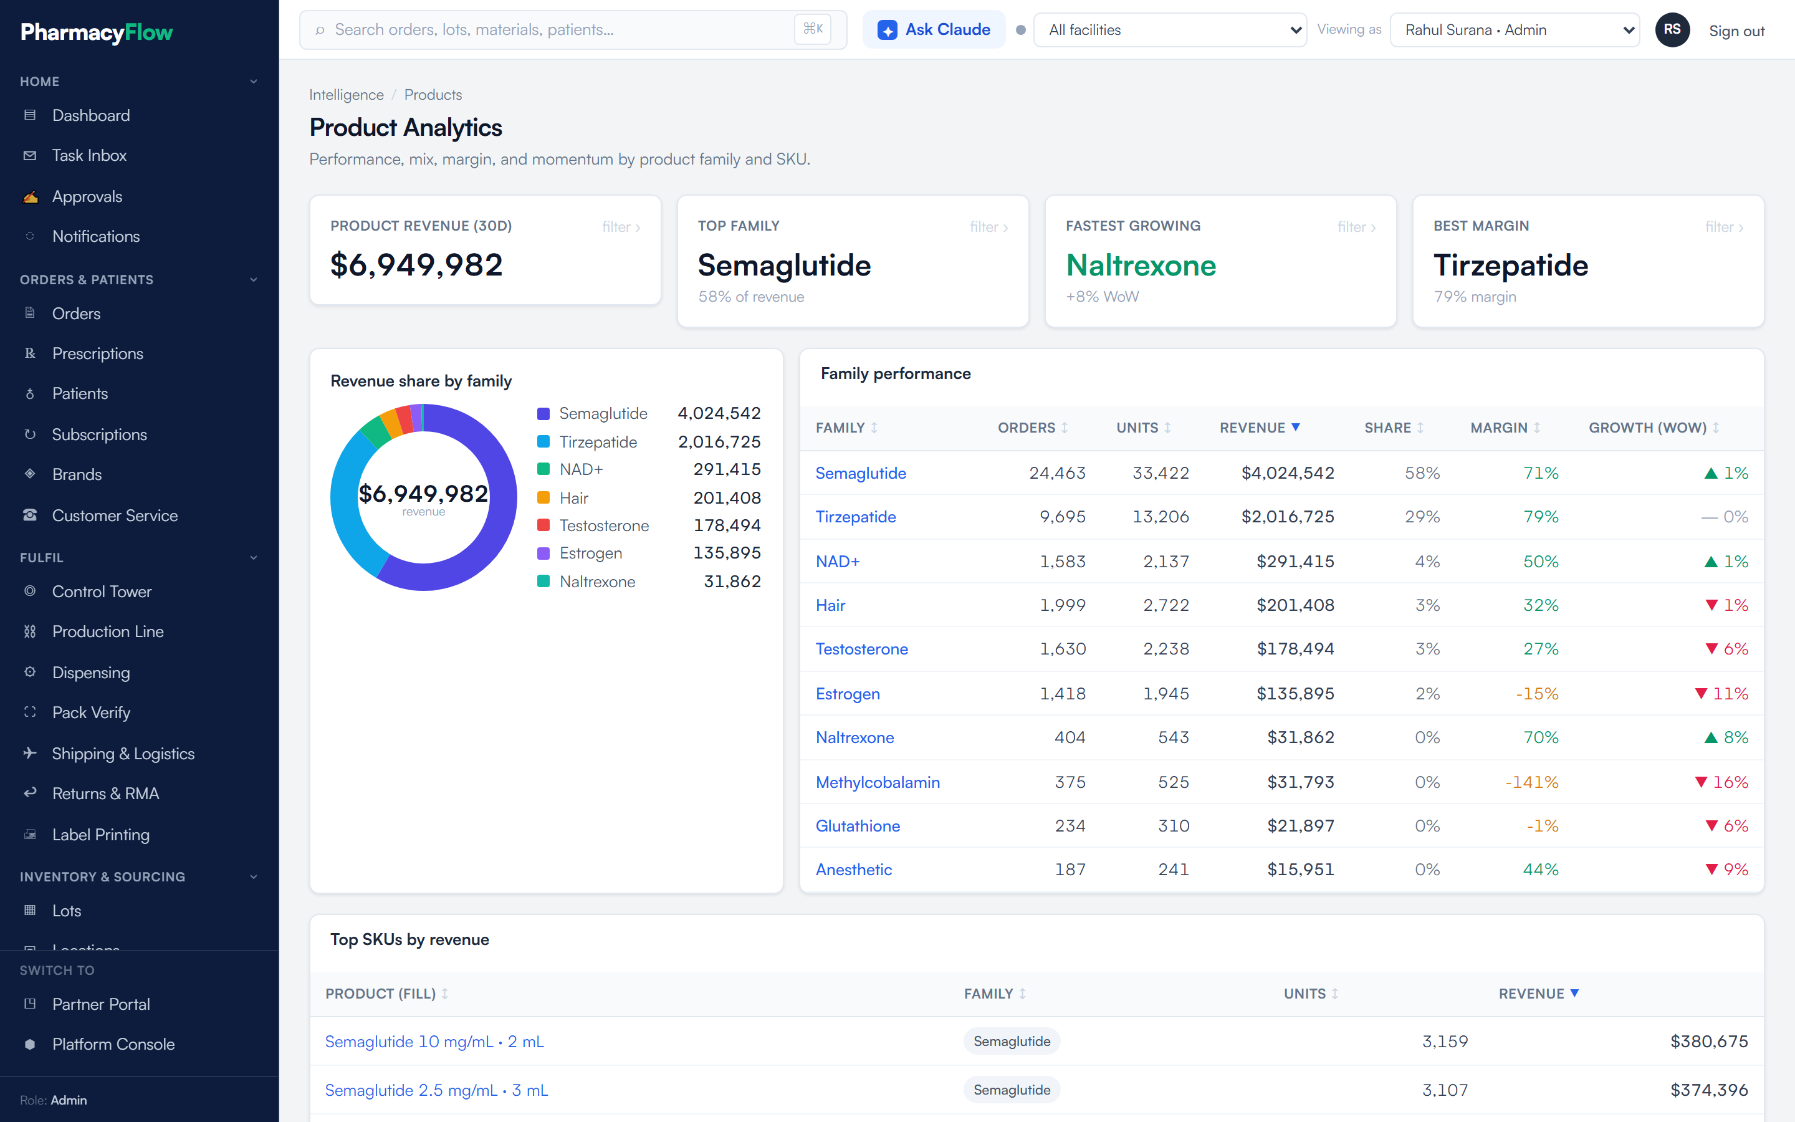Click the Platform Console hexagon icon
The image size is (1795, 1122).
coord(30,1044)
